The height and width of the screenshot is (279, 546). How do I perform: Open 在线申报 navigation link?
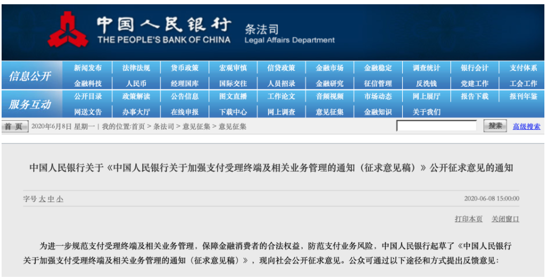(x=184, y=112)
